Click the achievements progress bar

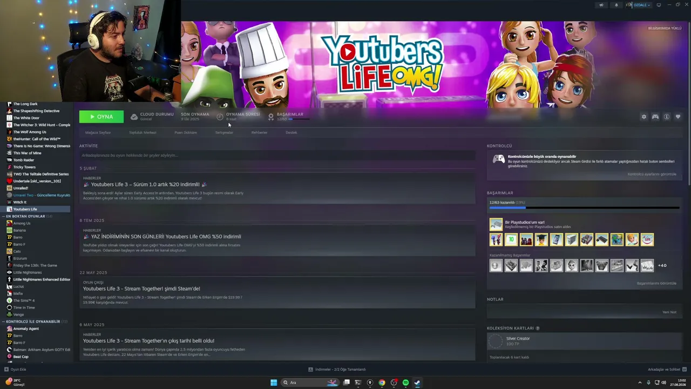(x=584, y=207)
